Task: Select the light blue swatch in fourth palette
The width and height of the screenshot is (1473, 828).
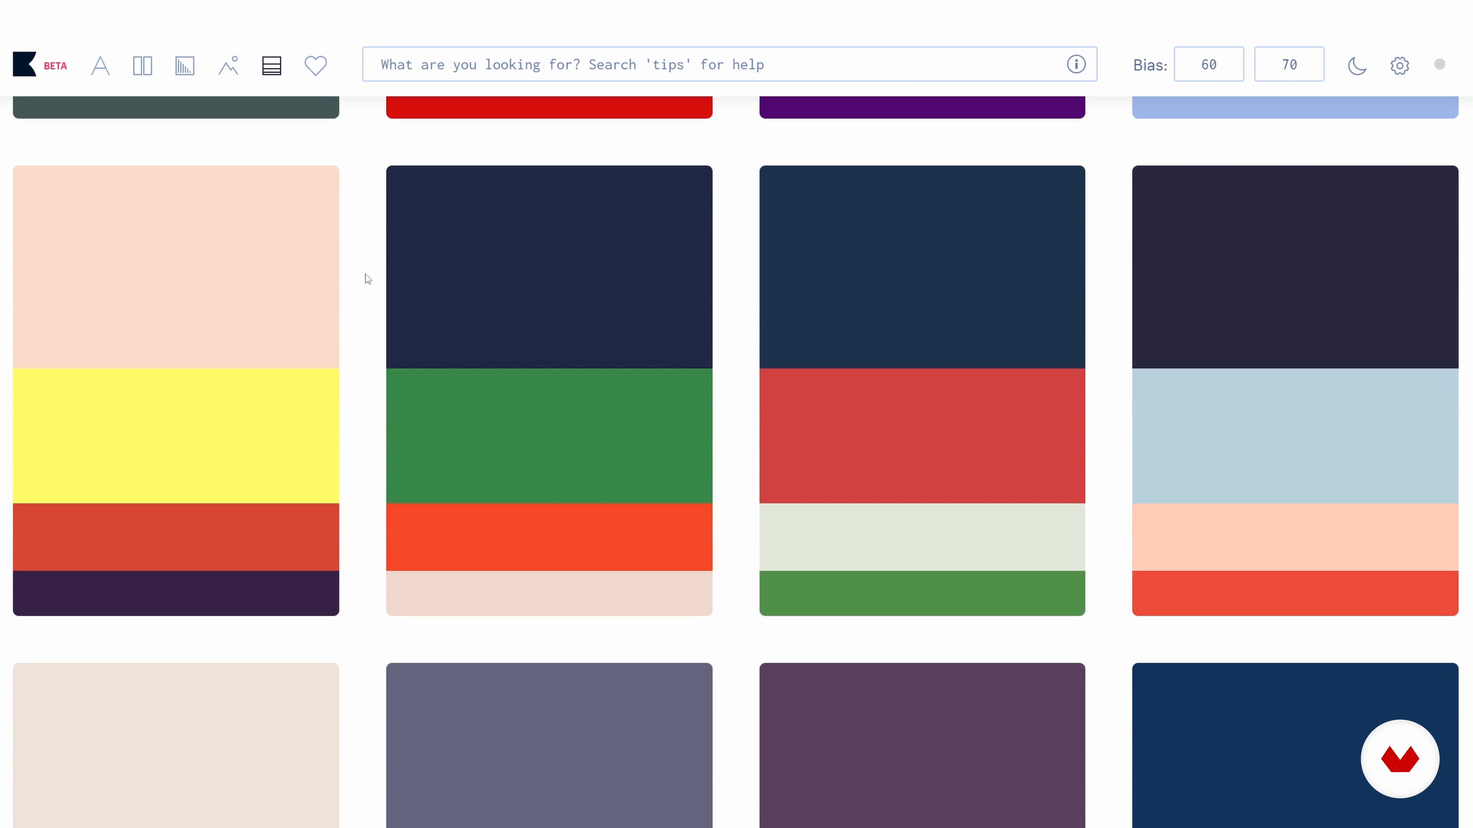Action: point(1295,436)
